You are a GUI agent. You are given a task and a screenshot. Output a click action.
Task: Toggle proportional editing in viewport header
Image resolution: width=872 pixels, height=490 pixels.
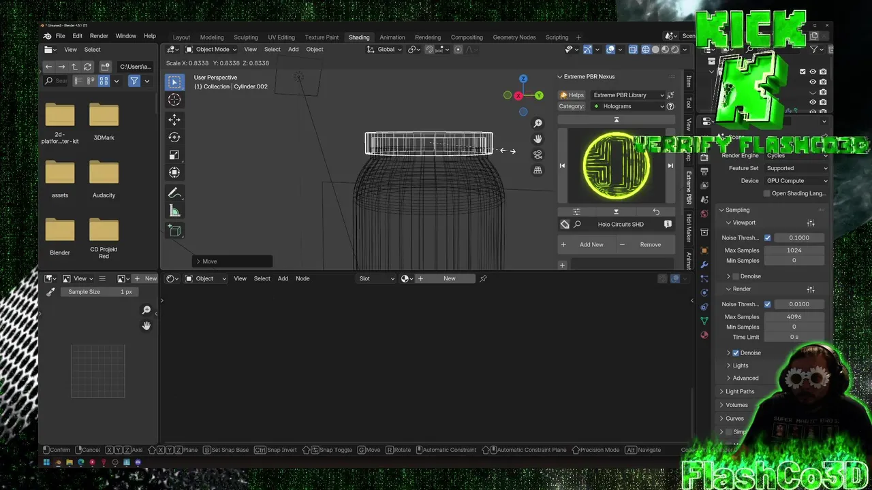[x=458, y=49]
